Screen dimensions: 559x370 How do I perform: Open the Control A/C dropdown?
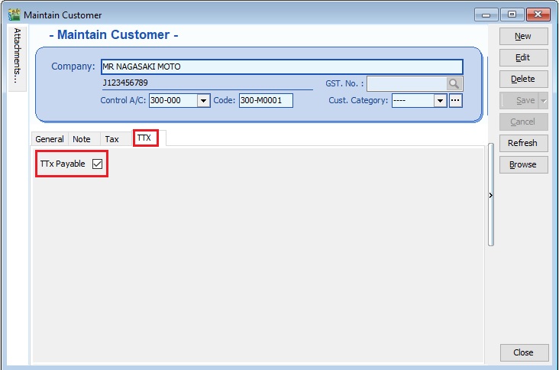203,101
